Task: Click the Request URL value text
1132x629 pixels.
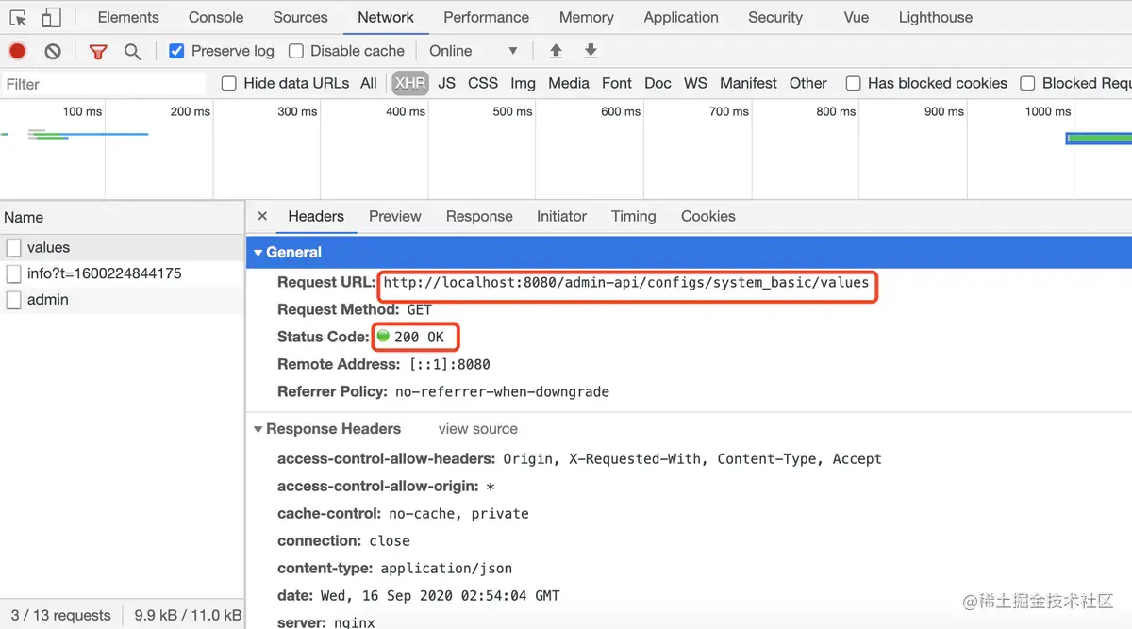Action: pos(626,282)
